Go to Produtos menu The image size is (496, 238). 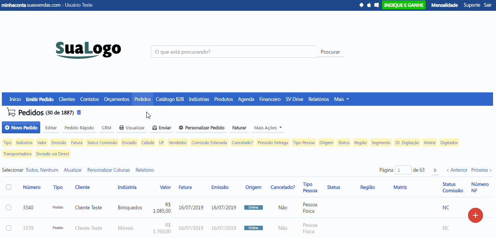[x=223, y=99]
